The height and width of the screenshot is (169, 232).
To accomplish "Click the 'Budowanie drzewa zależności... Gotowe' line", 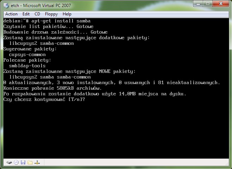I will point(56,32).
